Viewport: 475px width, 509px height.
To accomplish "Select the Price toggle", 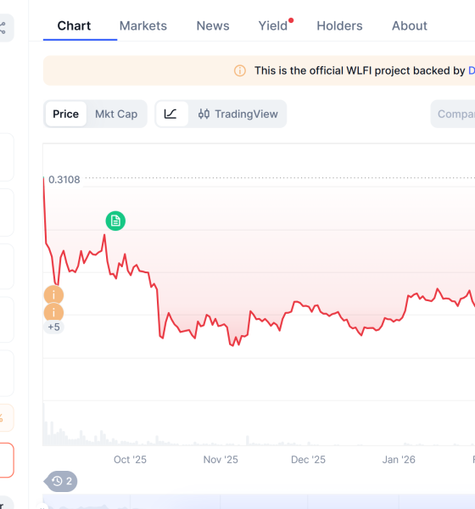I will coord(66,114).
